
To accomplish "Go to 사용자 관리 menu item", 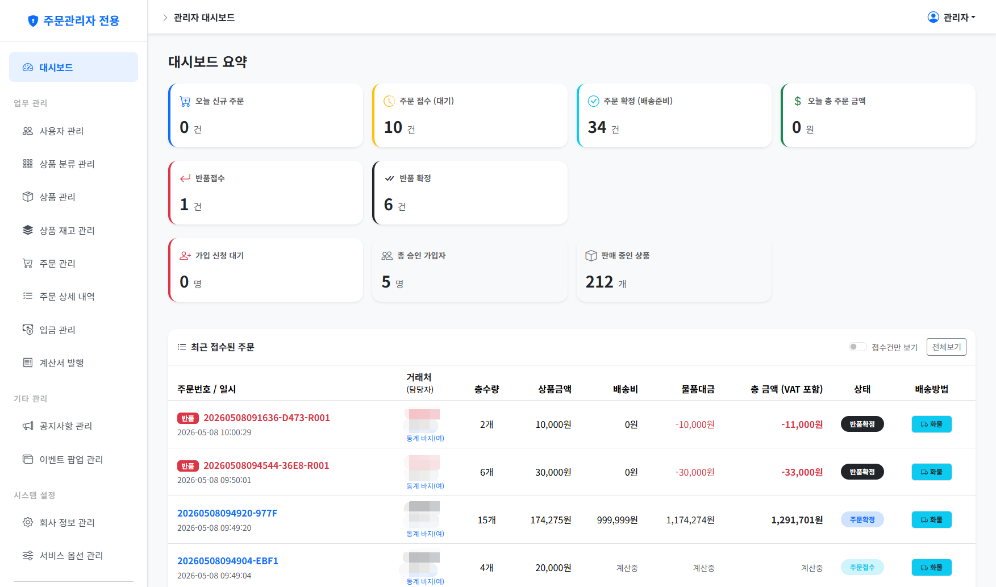I will pos(73,131).
